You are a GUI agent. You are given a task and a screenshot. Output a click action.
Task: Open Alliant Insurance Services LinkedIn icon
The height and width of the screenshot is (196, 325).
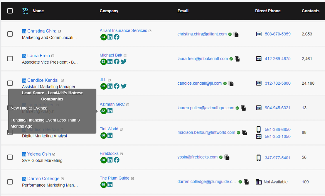click(x=110, y=37)
